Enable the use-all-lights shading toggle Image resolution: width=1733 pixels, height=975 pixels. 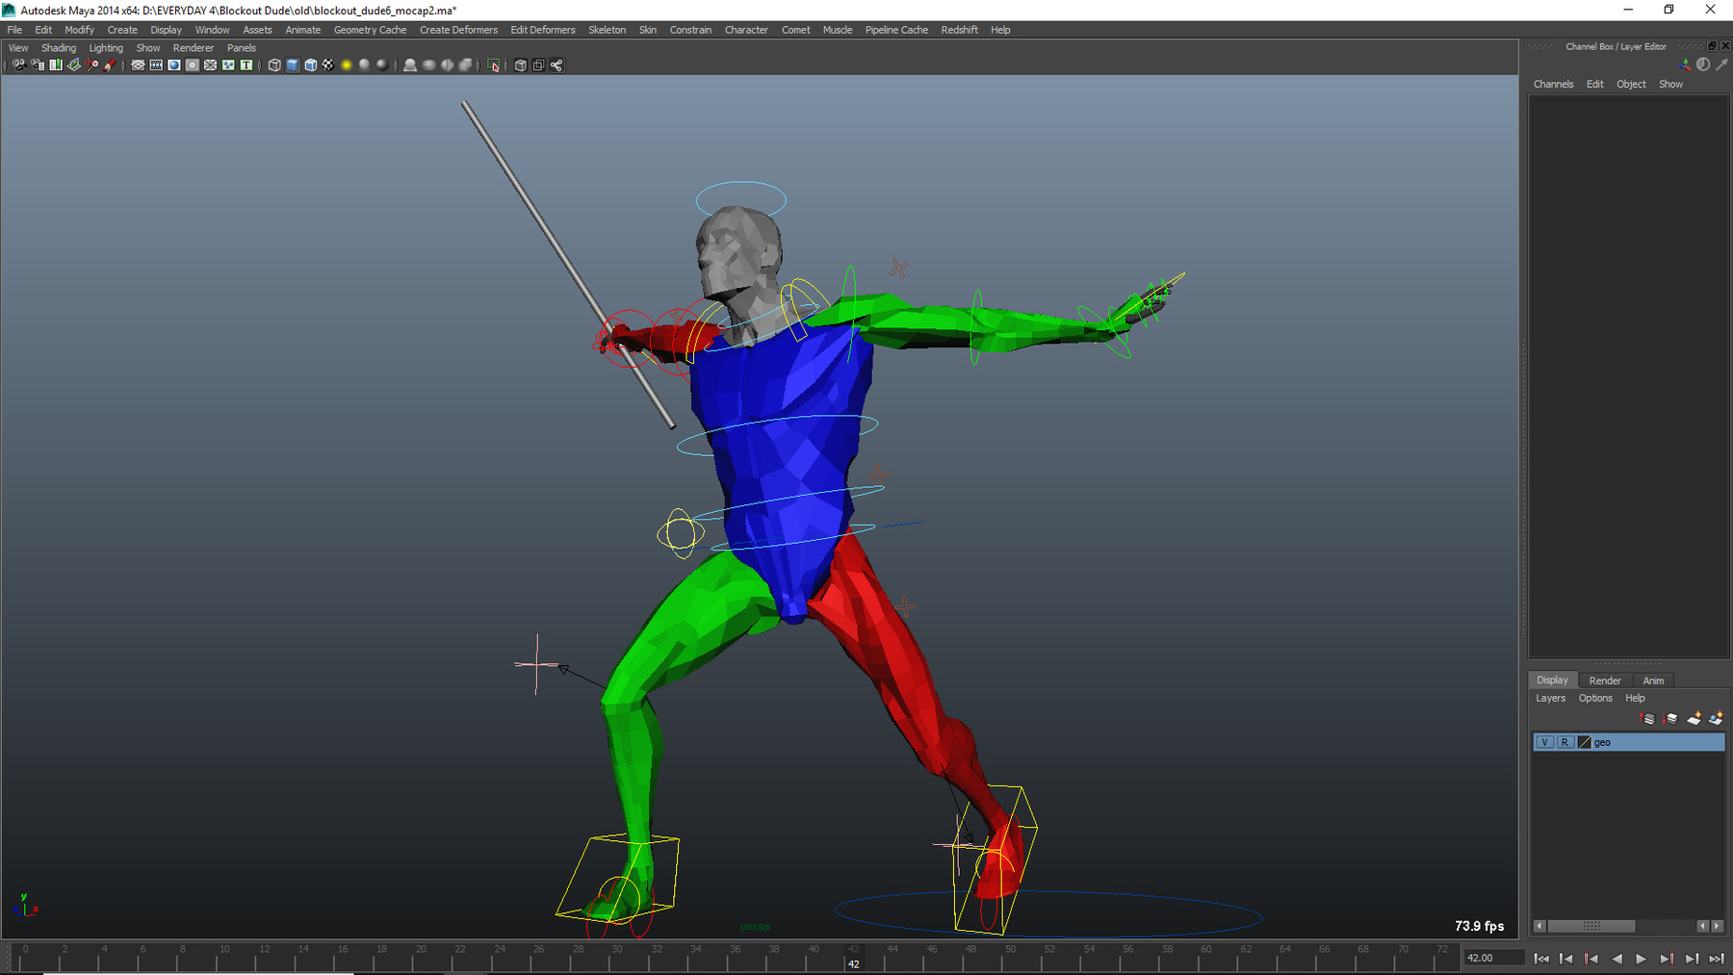[345, 65]
